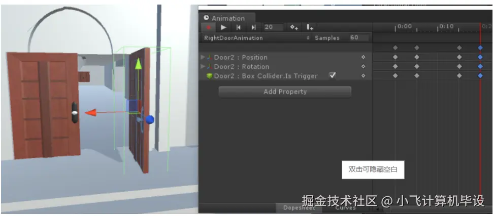The width and height of the screenshot is (493, 216).
Task: Click the left door's handle
Action: [75, 113]
